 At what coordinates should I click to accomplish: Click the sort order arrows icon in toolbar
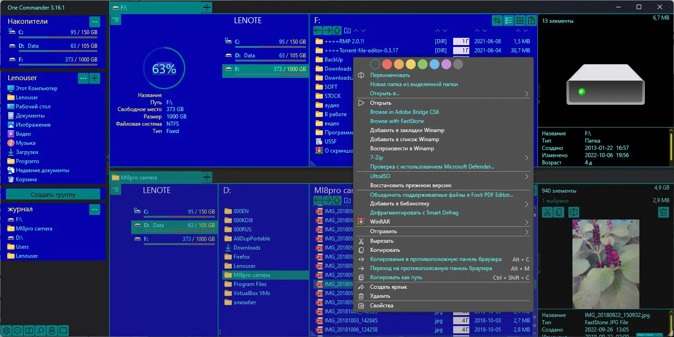point(497,20)
